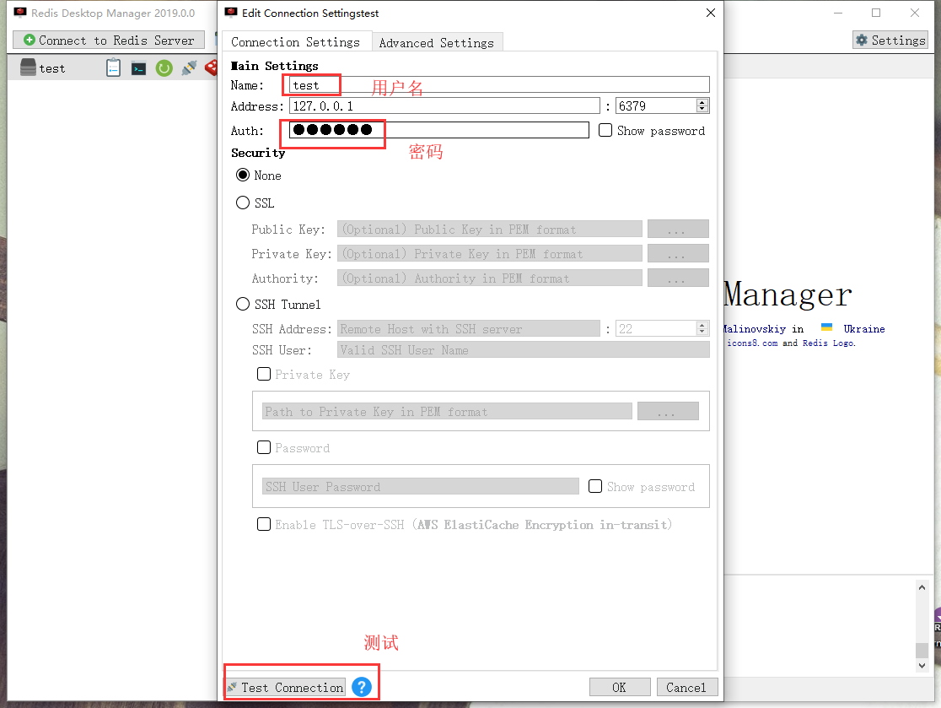The width and height of the screenshot is (941, 708).
Task: Enable the SSH Private Key checkbox
Action: 263,374
